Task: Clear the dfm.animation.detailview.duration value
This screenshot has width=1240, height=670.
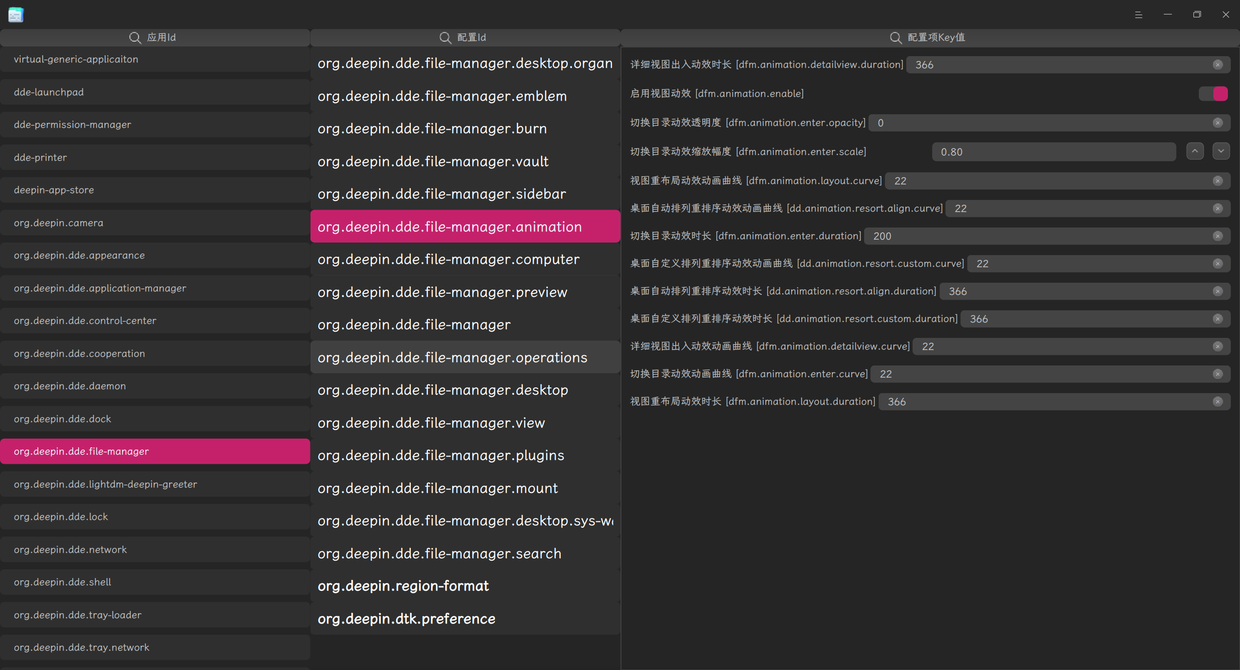Action: [1218, 65]
